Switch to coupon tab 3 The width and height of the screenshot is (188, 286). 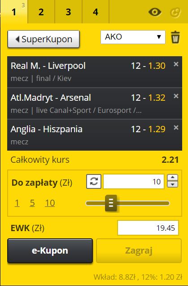pyautogui.click(x=69, y=12)
